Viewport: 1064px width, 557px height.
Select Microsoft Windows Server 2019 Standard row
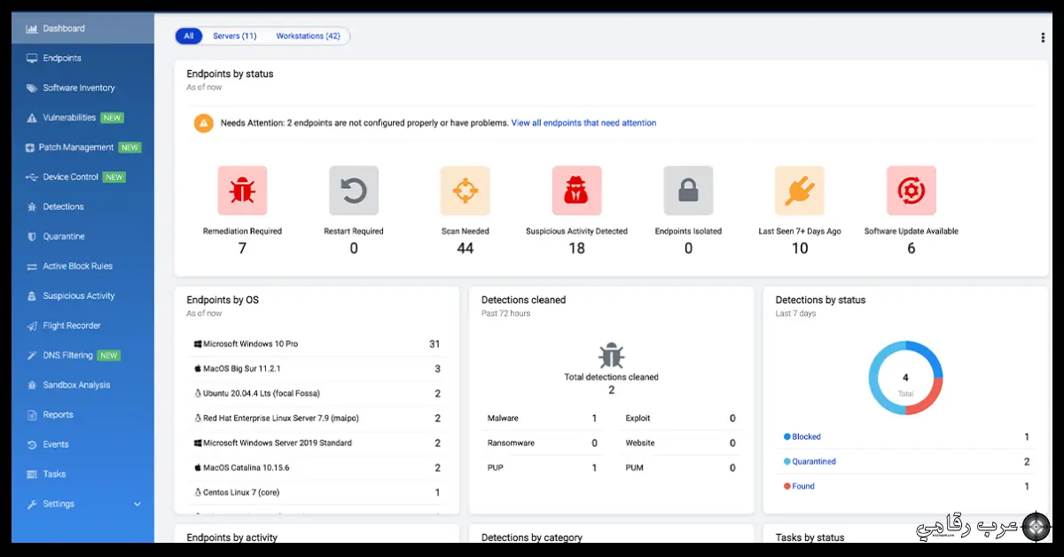click(x=317, y=443)
